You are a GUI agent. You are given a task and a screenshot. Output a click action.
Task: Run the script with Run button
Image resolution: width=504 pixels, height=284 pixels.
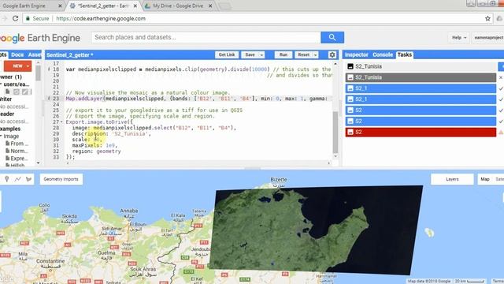tap(283, 54)
